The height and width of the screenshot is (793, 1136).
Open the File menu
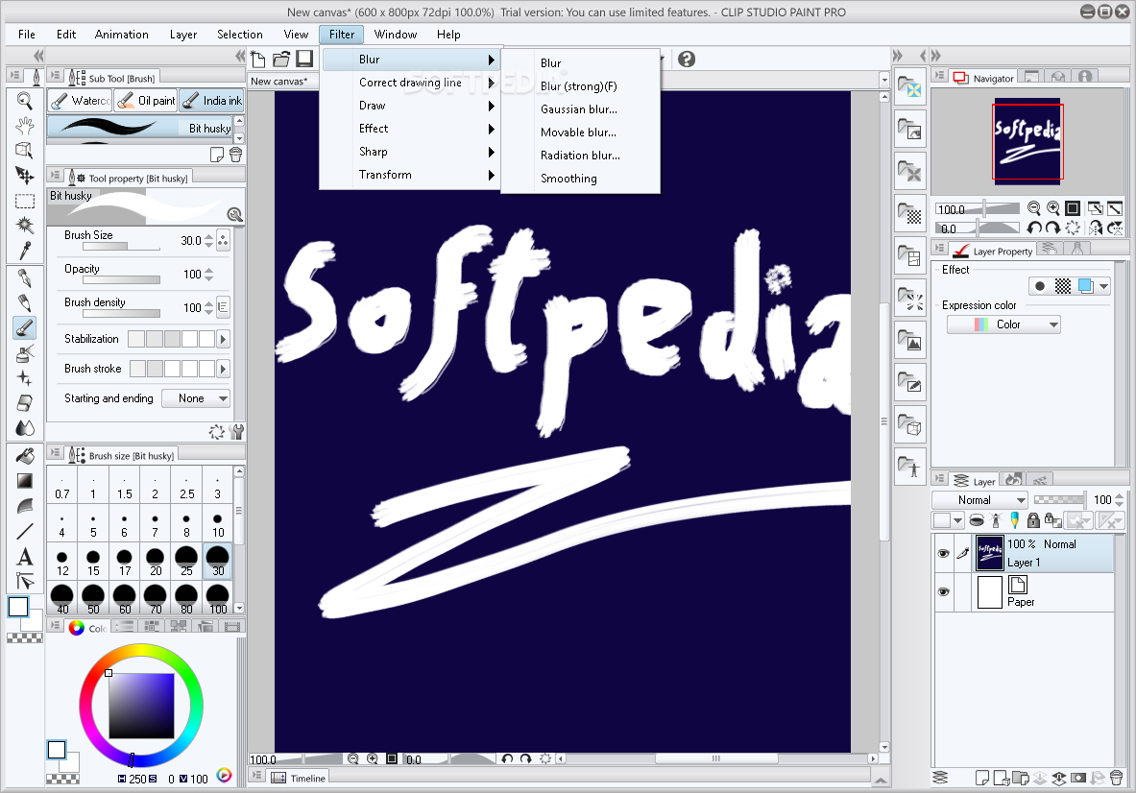[x=27, y=34]
